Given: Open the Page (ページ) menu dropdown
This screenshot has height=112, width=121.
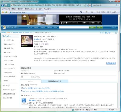Looking at the screenshot, I should (x=101, y=12).
